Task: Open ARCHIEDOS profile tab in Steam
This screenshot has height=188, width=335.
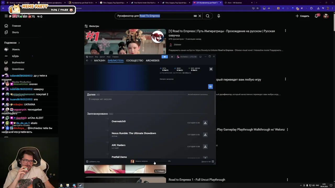Action: pos(153,61)
